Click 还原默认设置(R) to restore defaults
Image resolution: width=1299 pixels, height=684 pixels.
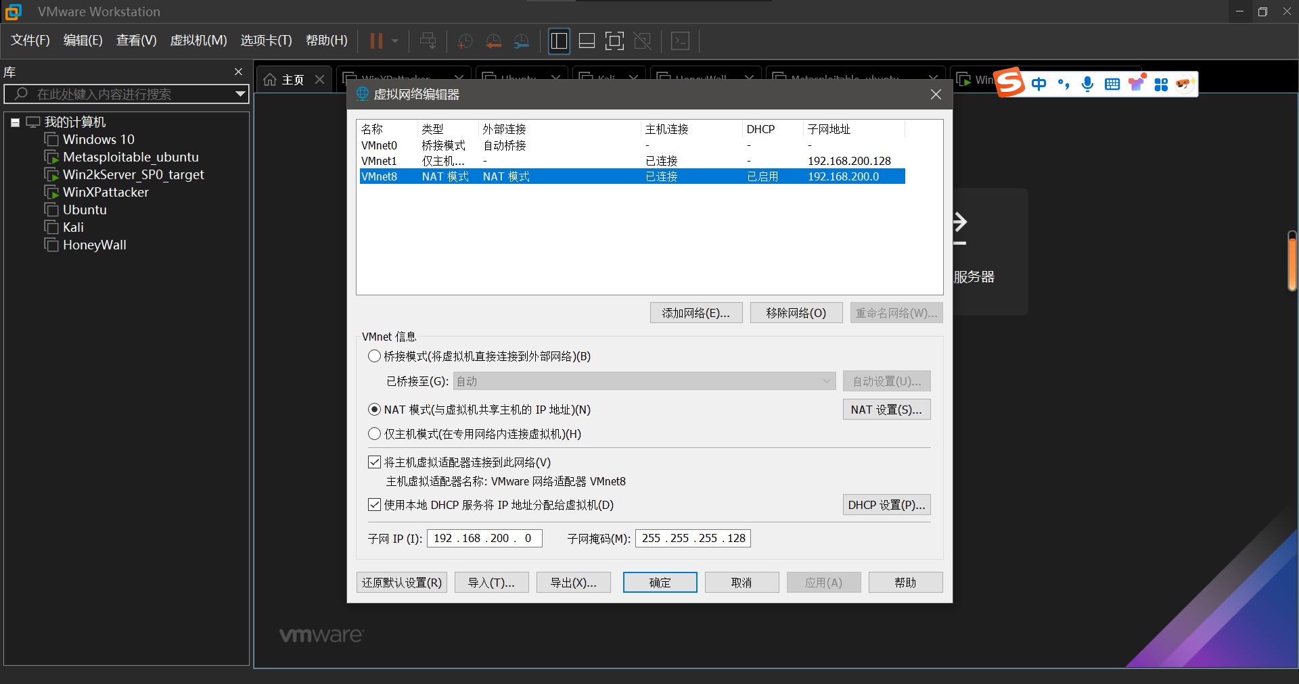[401, 582]
